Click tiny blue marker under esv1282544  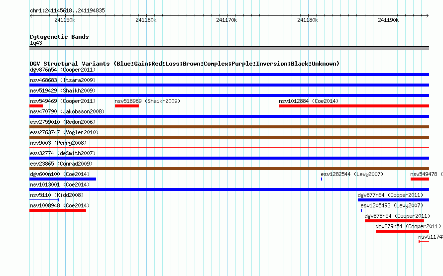click(x=322, y=179)
